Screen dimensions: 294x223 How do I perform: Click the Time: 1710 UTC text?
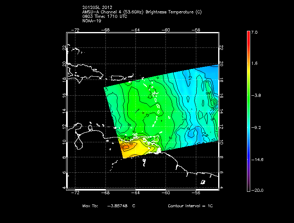click(x=109, y=17)
